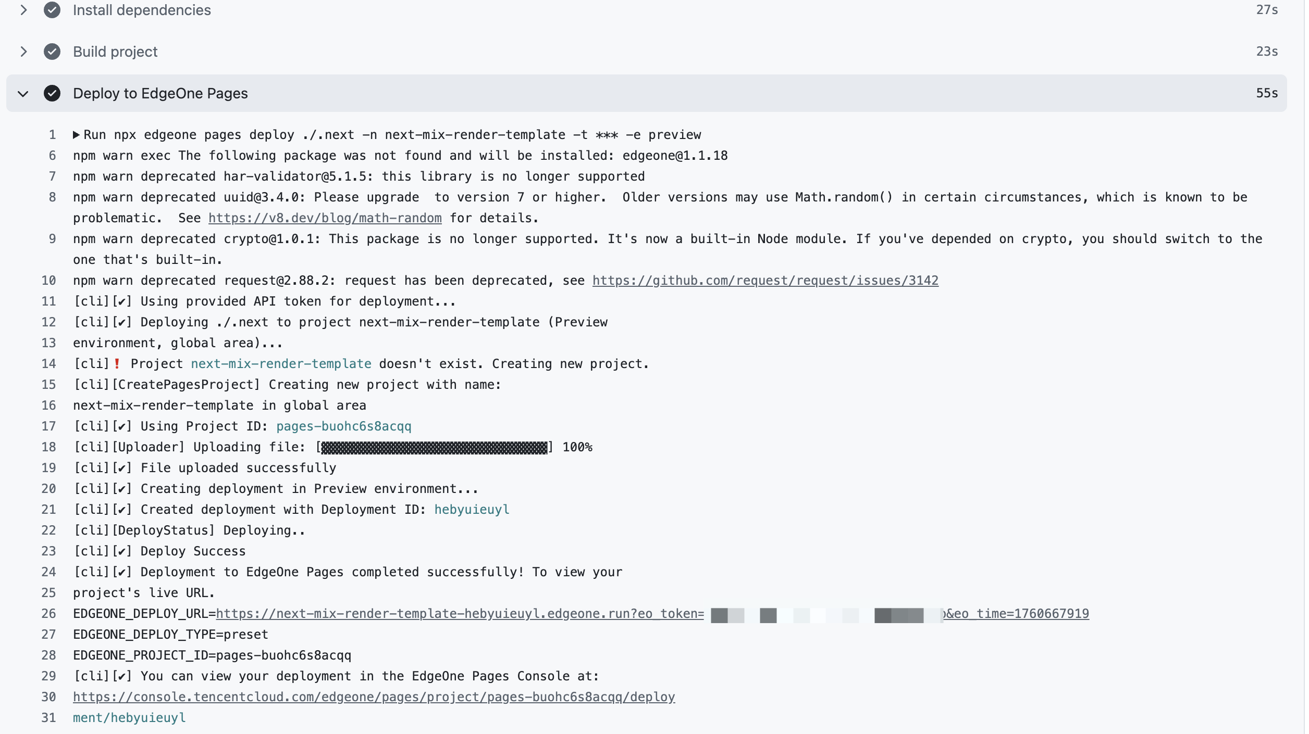This screenshot has width=1309, height=734.
Task: Expand the Build project step
Action: 23,52
